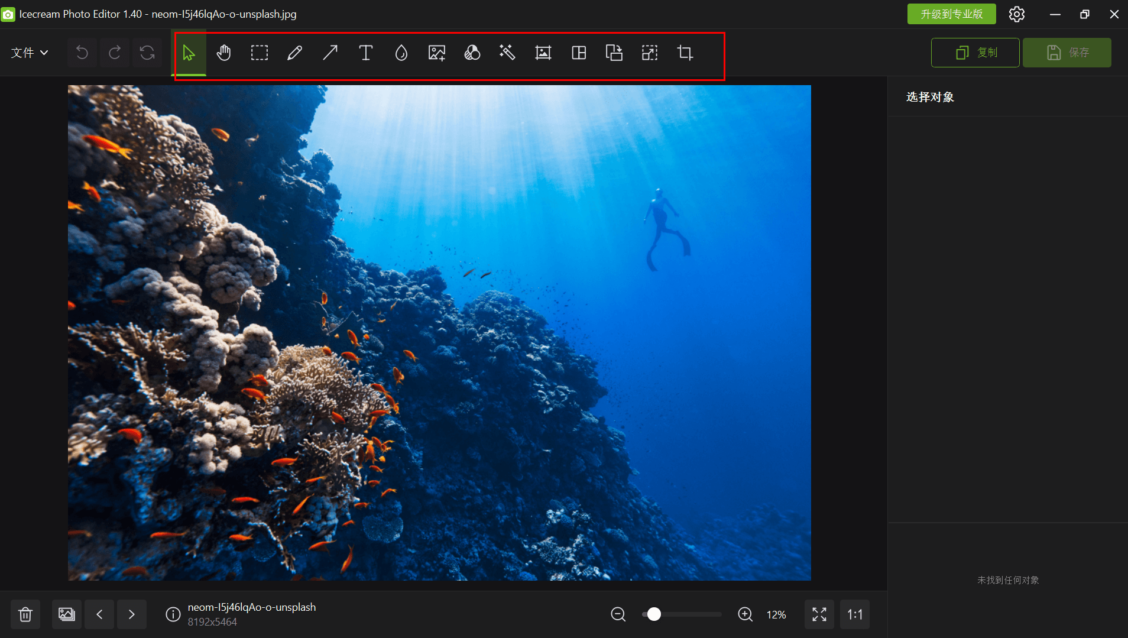Open the collage layout tool
1128x638 pixels.
pyautogui.click(x=579, y=53)
